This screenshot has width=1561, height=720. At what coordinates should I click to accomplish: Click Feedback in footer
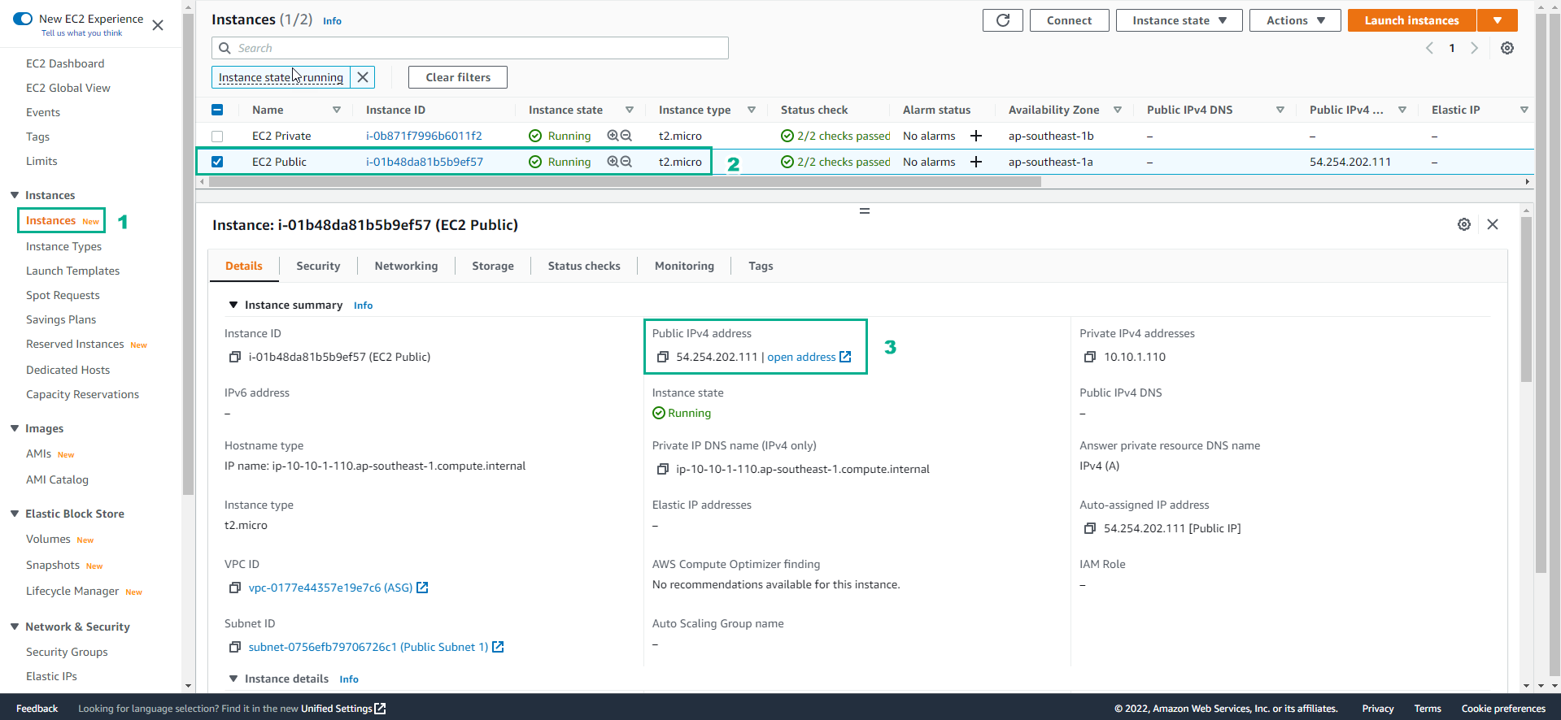coord(37,709)
